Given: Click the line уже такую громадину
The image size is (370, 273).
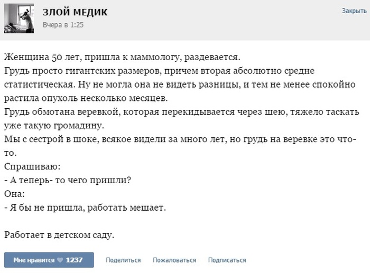Looking at the screenshot, I should tap(54, 126).
